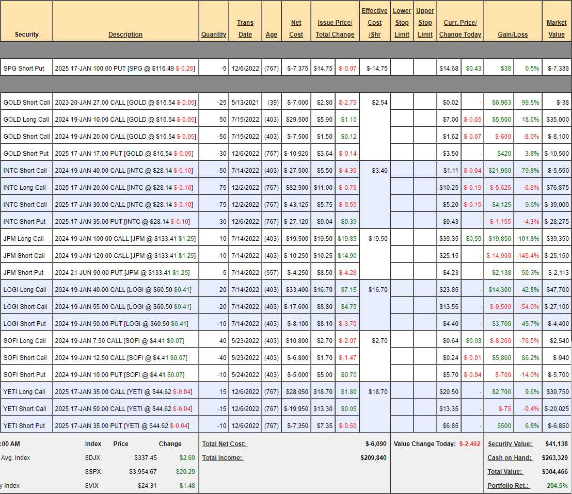Click the INTC Long Call market value $76,875
Viewport: 572px width, 494px height.
click(557, 188)
